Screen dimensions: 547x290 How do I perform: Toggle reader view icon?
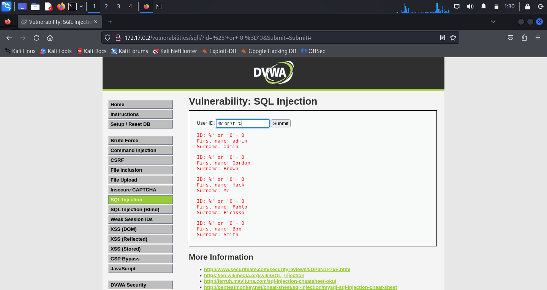pyautogui.click(x=443, y=38)
